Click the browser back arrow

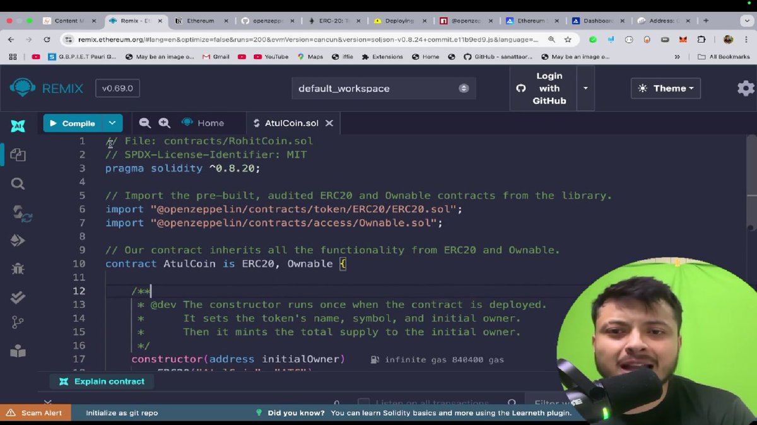[11, 39]
